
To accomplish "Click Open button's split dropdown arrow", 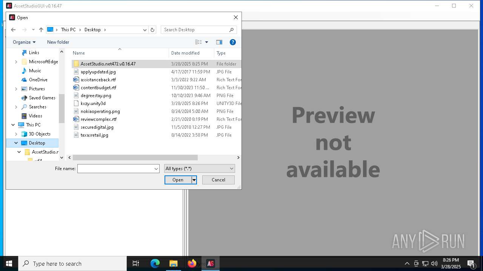I will click(194, 180).
